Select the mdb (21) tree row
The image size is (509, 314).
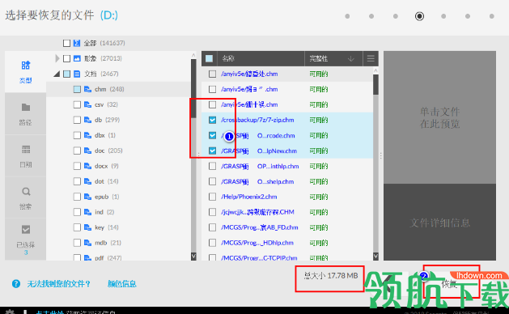[118, 243]
